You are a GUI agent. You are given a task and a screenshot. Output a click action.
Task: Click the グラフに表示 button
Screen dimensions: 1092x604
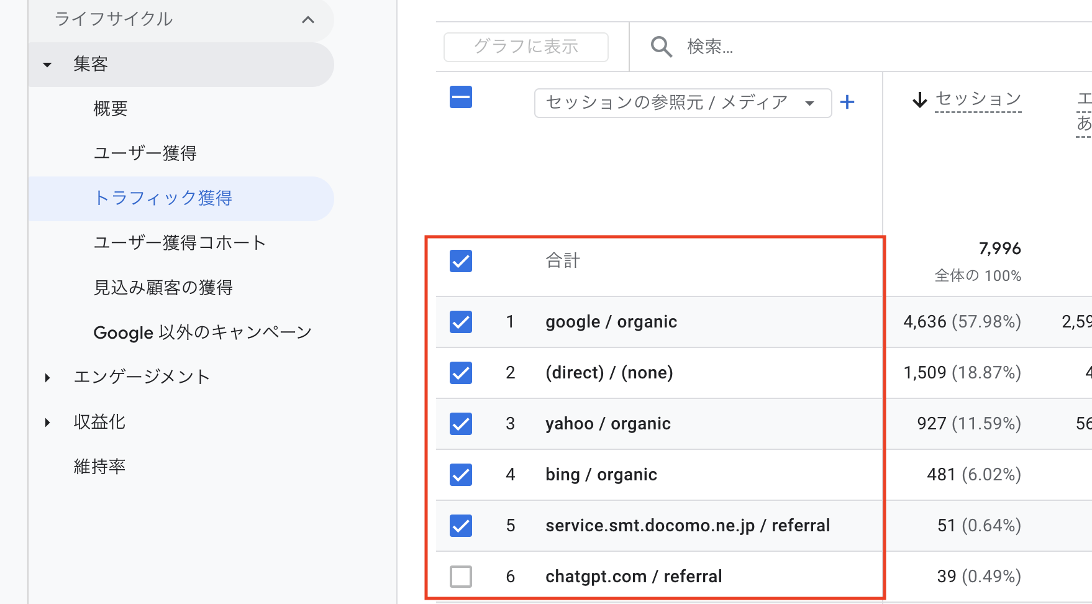point(526,47)
